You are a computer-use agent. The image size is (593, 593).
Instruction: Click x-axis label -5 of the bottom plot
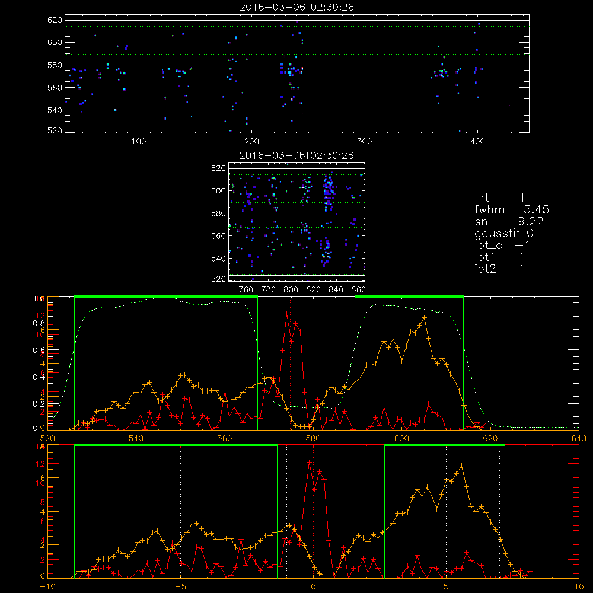click(180, 587)
